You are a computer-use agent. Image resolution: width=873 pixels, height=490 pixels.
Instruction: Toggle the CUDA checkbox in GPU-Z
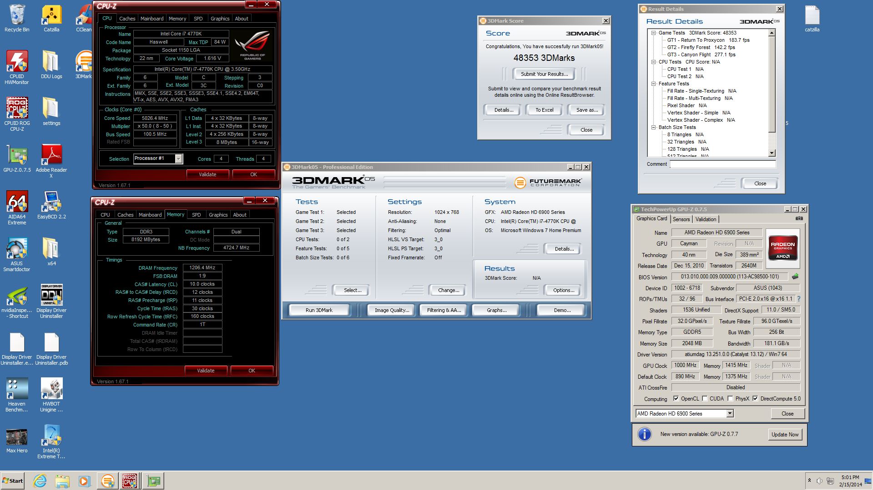tap(705, 398)
